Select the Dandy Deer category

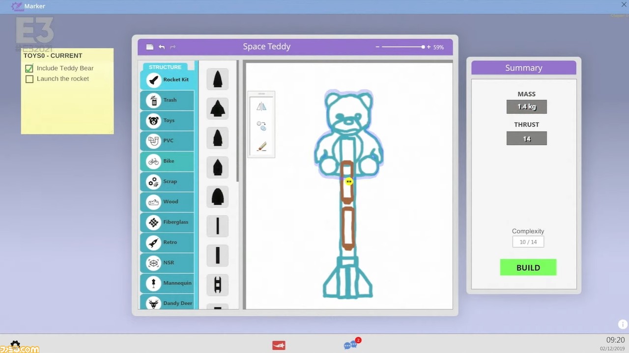[x=167, y=302]
